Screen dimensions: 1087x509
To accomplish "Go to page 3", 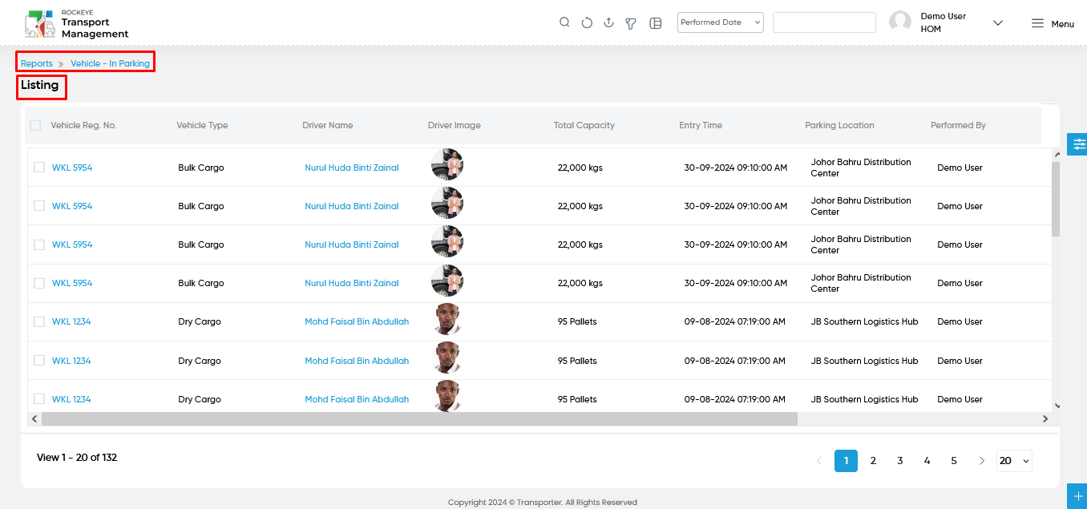I will pos(900,461).
